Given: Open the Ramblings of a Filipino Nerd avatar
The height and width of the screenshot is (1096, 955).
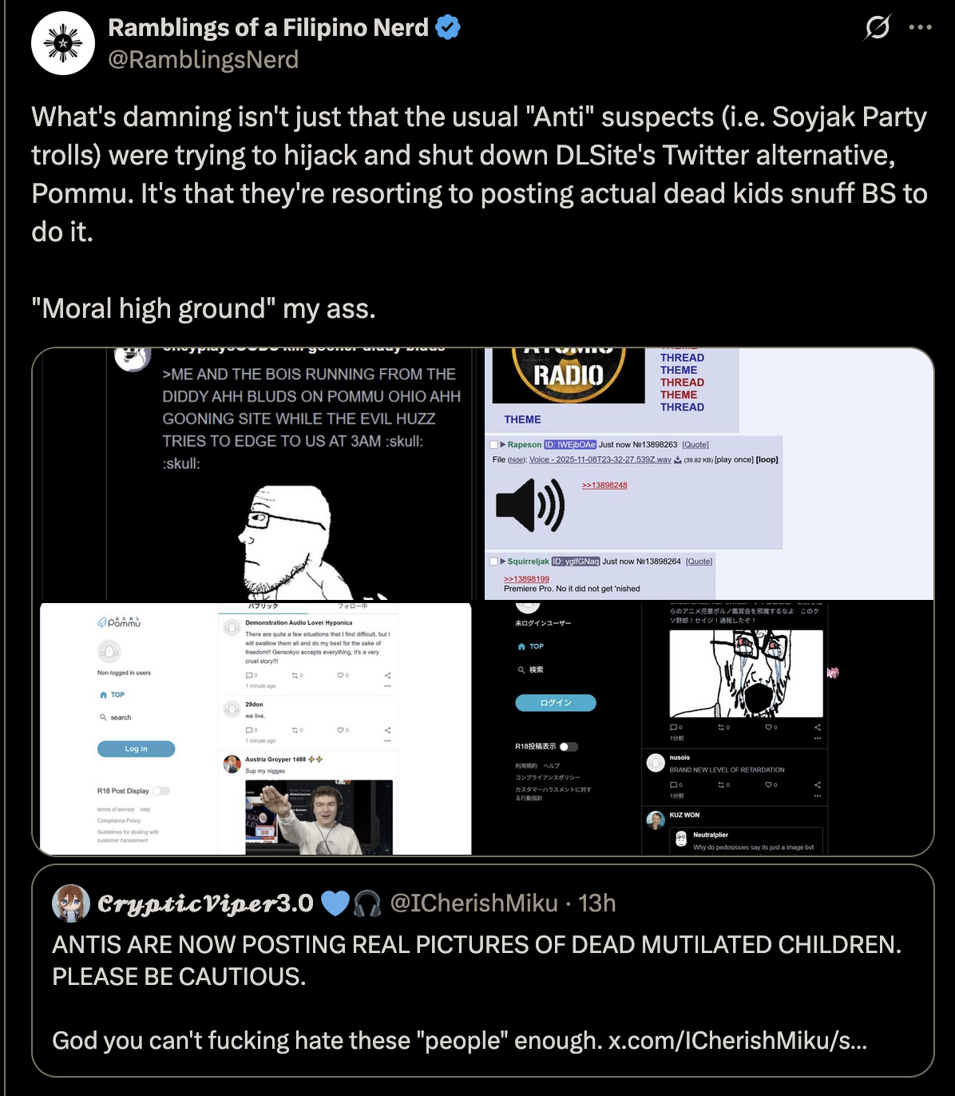Looking at the screenshot, I should [x=63, y=43].
